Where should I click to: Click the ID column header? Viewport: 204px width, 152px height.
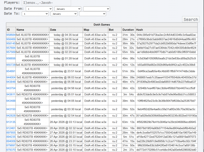click(11, 30)
